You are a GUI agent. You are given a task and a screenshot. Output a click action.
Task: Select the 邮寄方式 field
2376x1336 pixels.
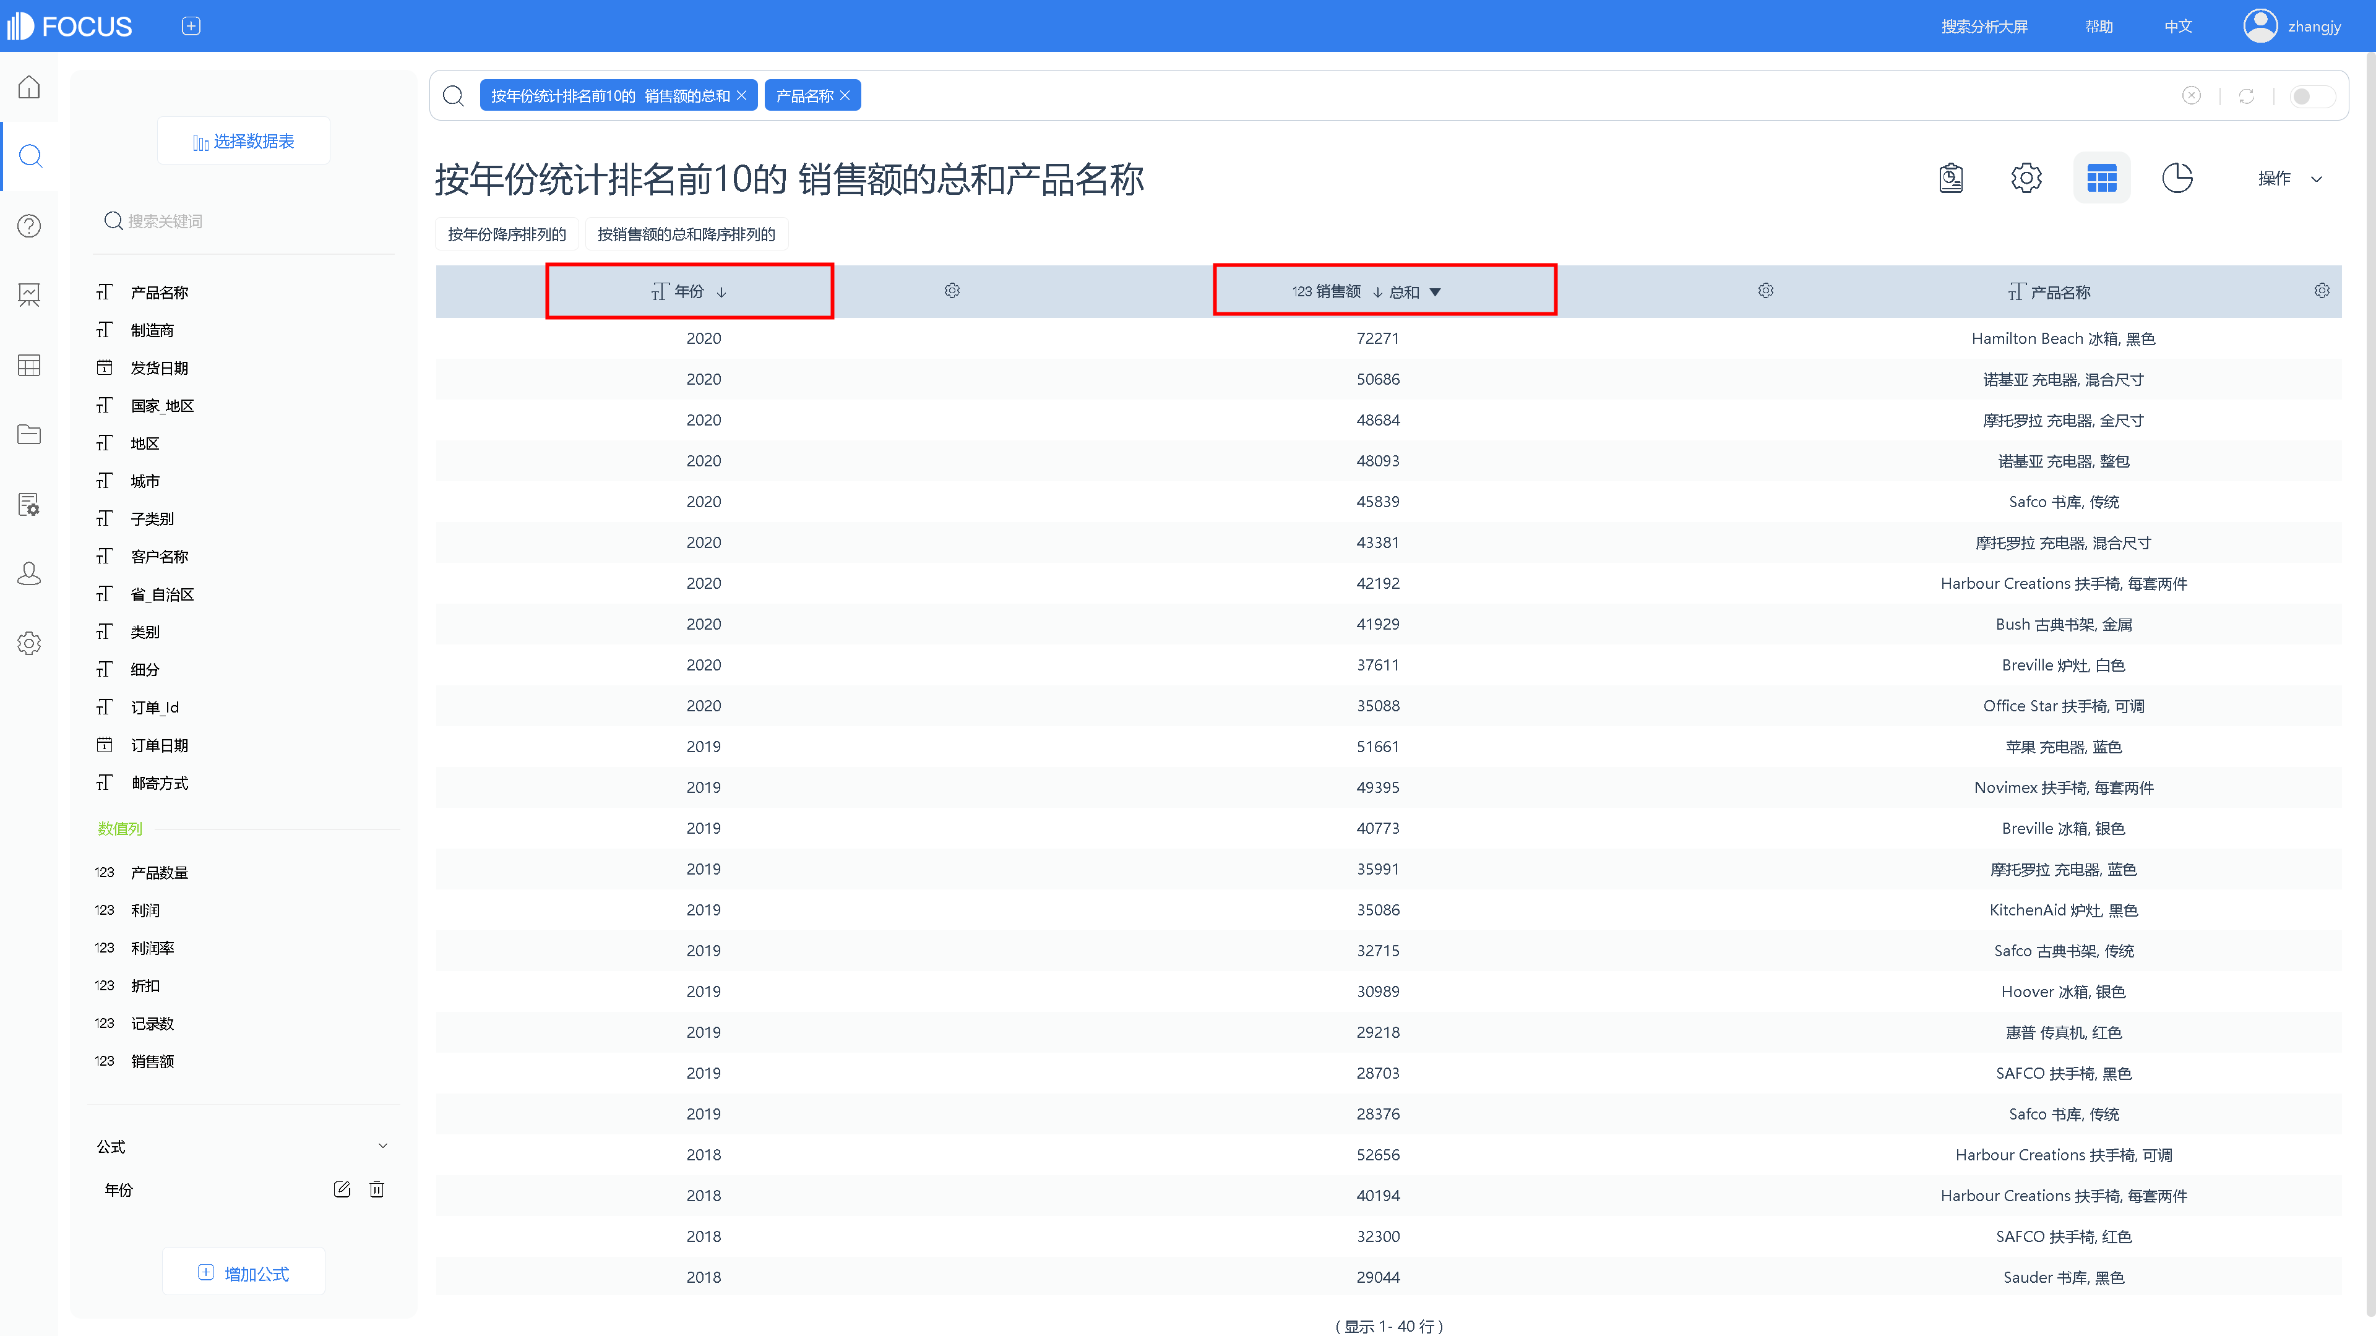tap(160, 783)
